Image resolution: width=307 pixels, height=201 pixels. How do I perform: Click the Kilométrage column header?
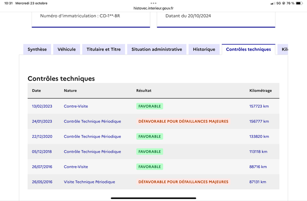261,90
